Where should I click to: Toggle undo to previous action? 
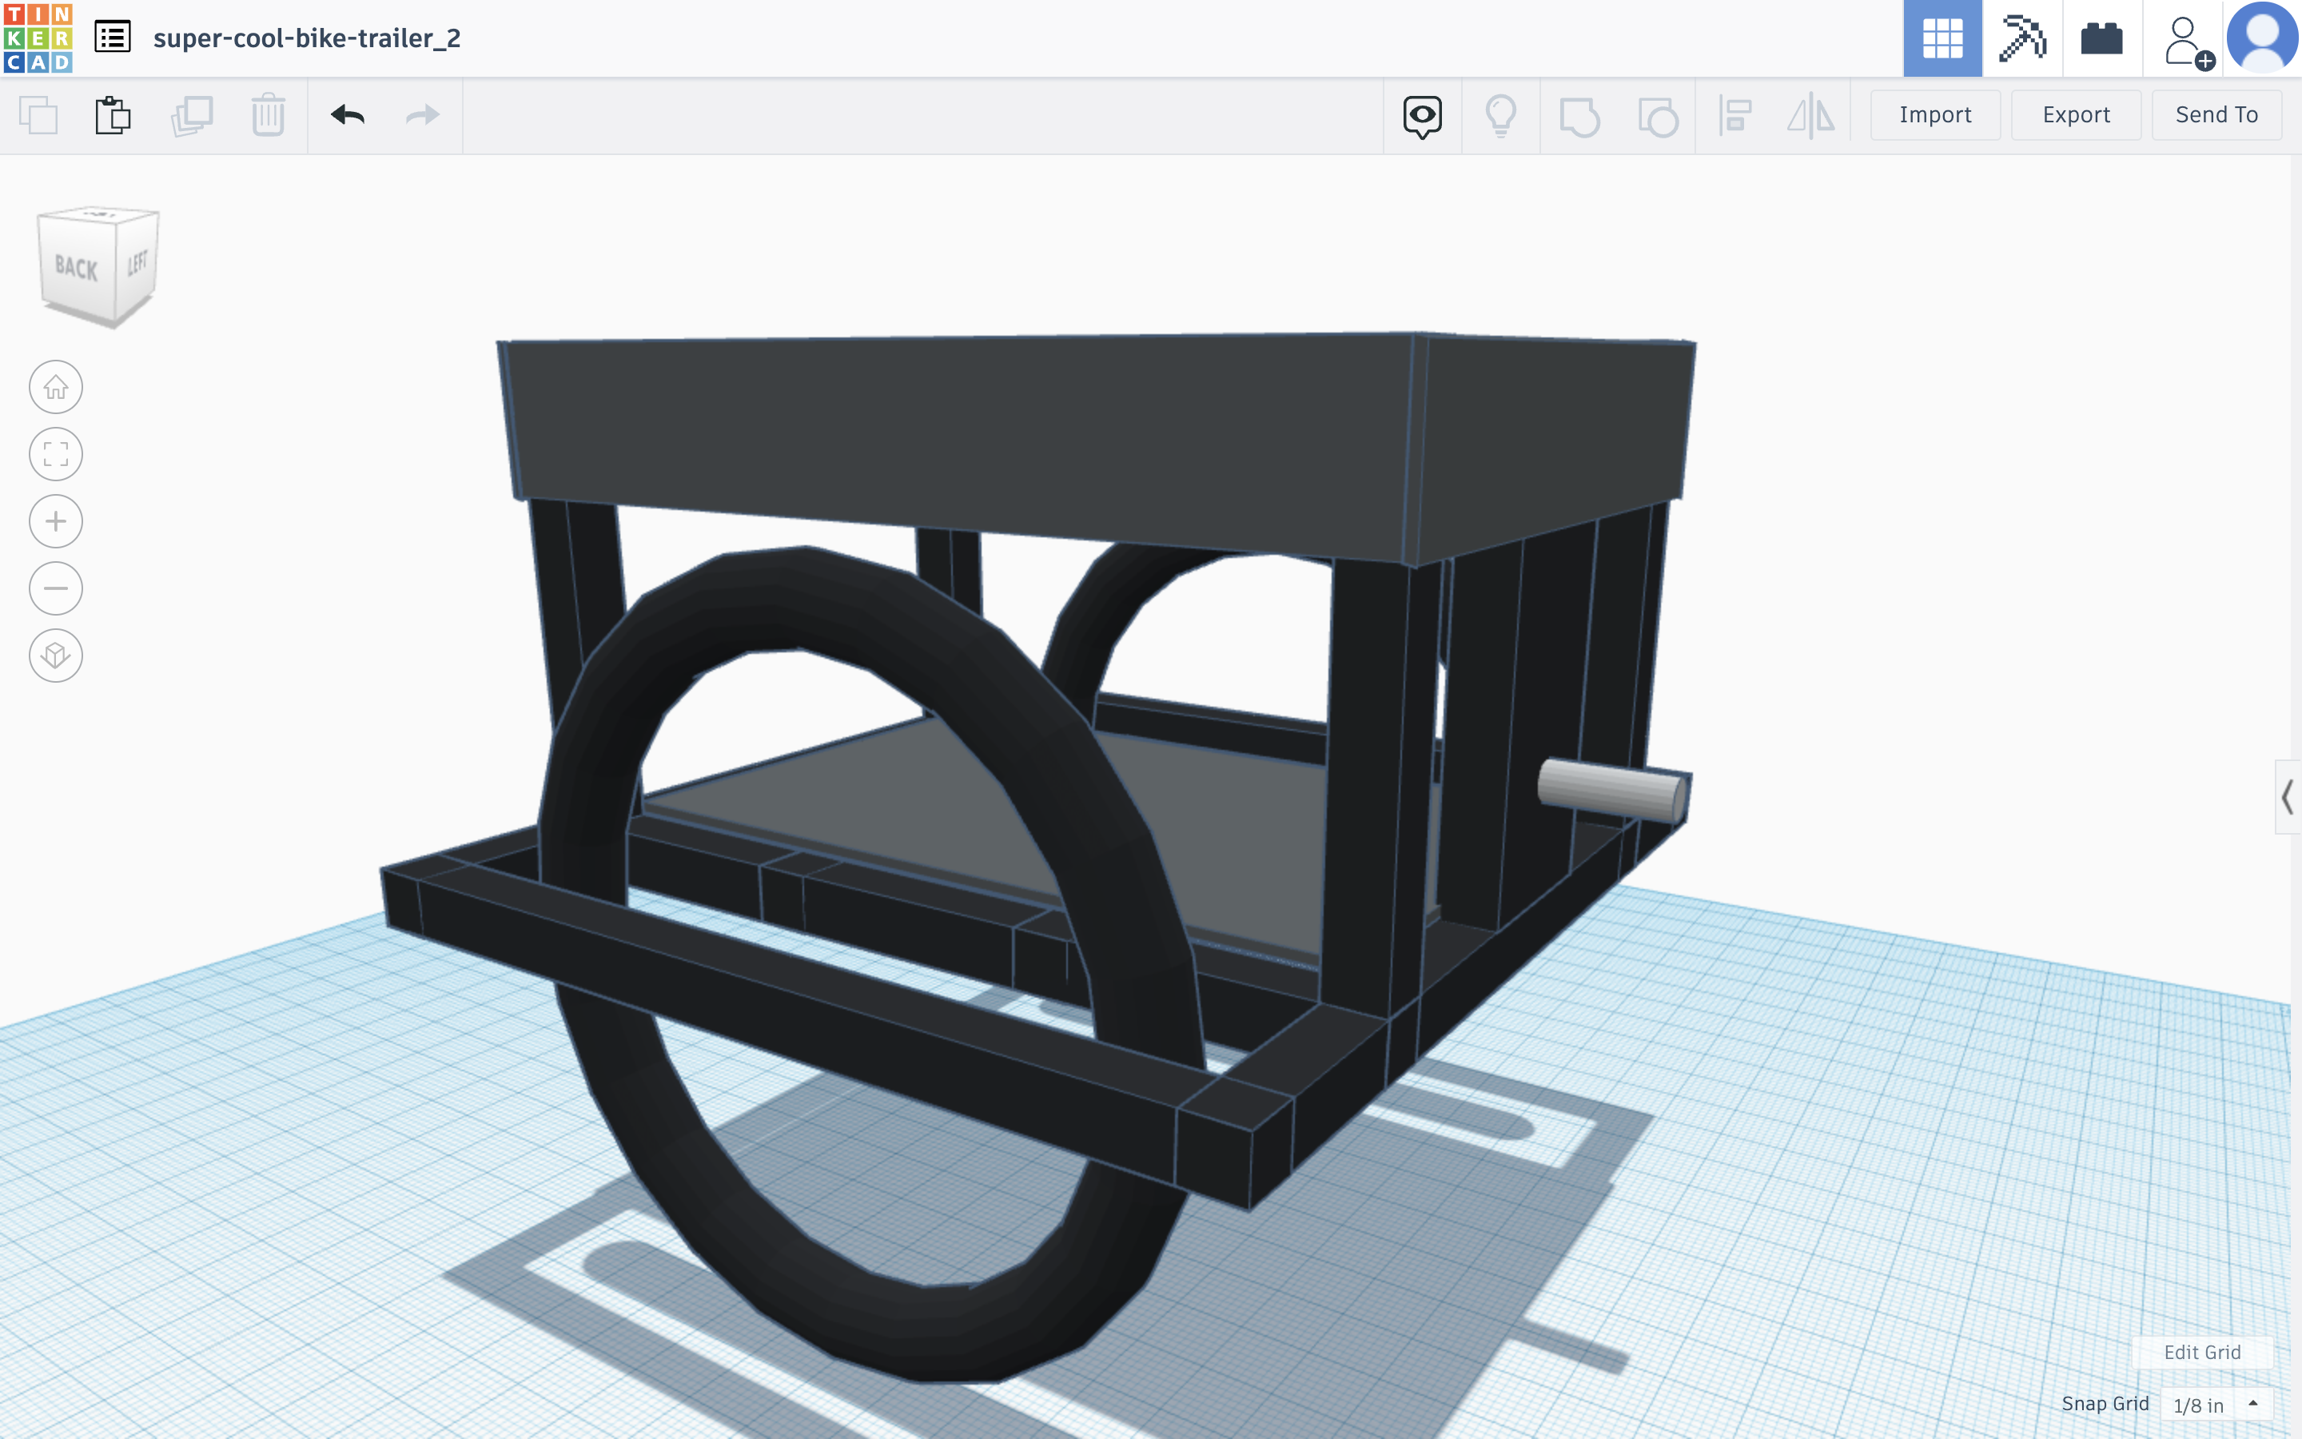coord(348,113)
